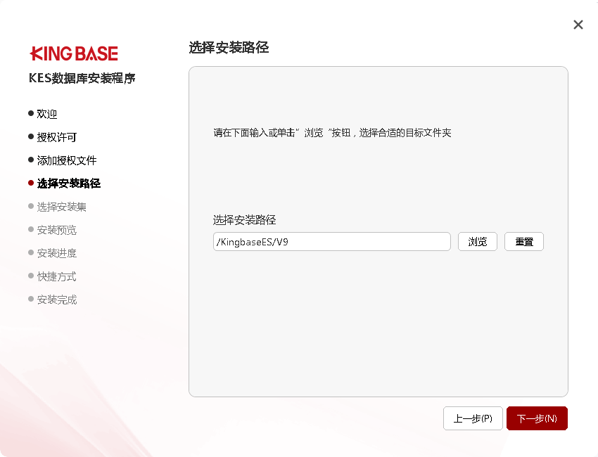Screen dimensions: 598x457
Task: Proceed with 下一步(N) button
Action: pyautogui.click(x=537, y=418)
